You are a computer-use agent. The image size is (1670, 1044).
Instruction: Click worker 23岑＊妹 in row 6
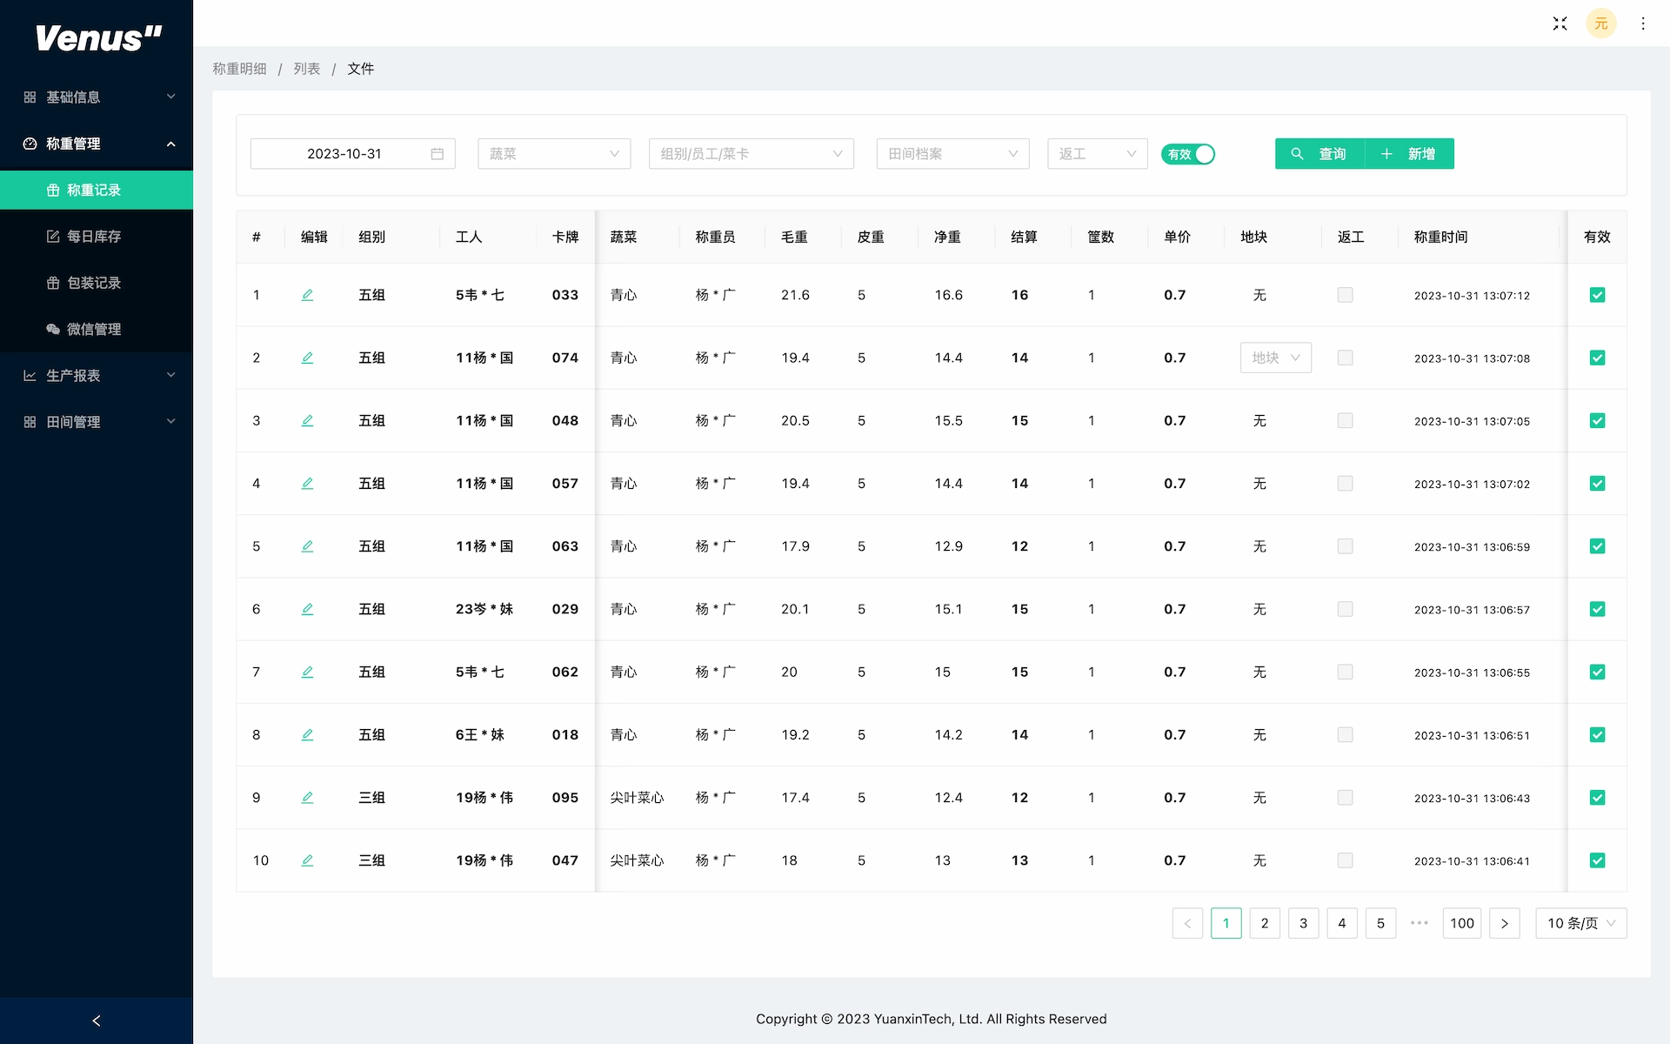pos(484,609)
